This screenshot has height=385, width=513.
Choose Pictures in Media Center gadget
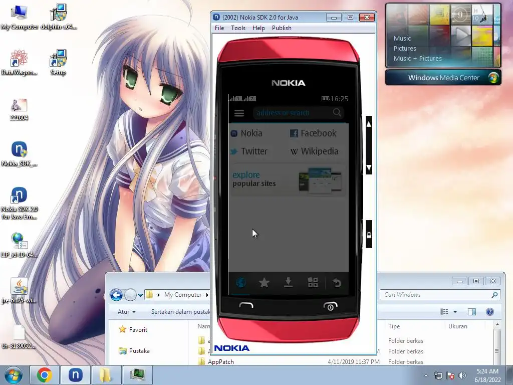pos(405,49)
